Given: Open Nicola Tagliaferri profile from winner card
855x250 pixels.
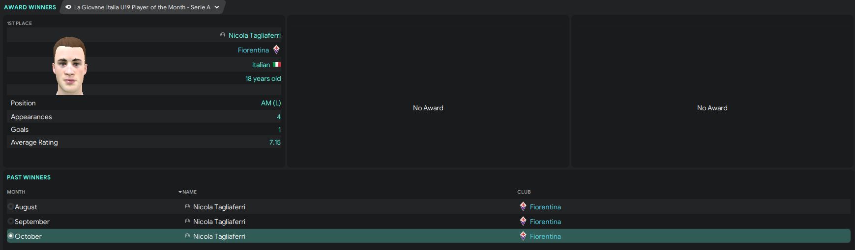Looking at the screenshot, I should [x=254, y=35].
